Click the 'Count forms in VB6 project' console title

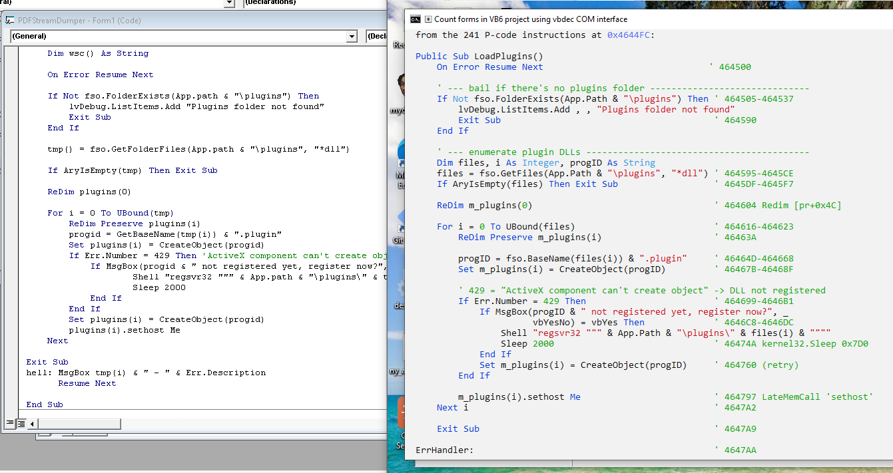(531, 19)
